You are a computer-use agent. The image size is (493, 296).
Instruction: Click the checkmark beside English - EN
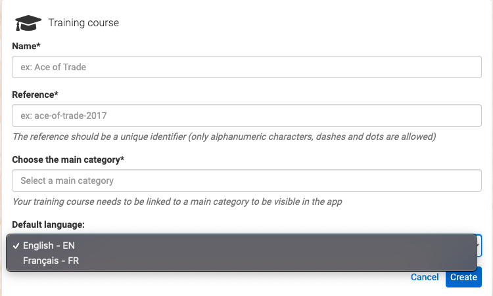coord(16,245)
